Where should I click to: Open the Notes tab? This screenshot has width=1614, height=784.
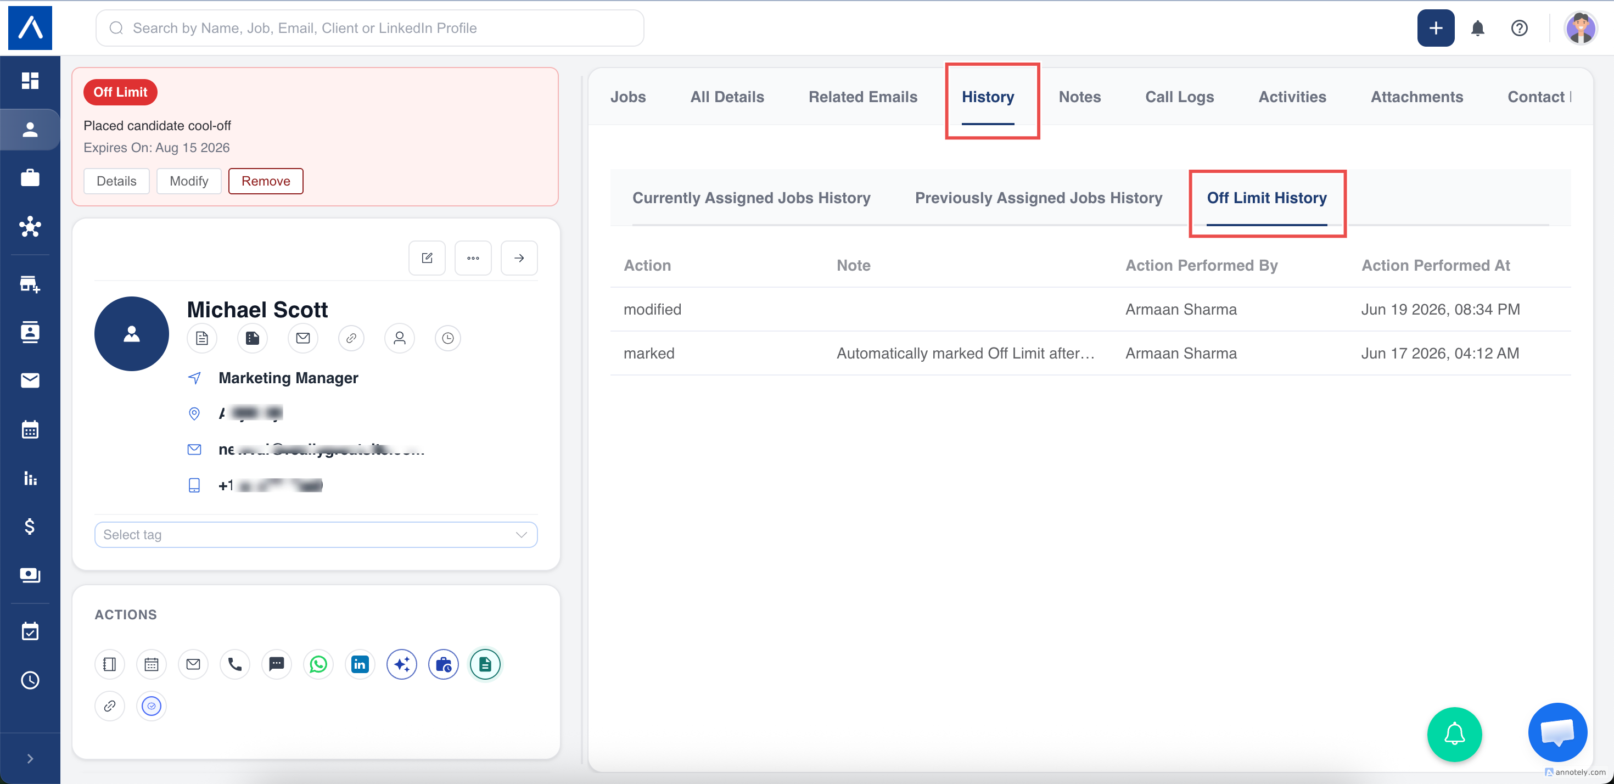click(x=1079, y=97)
